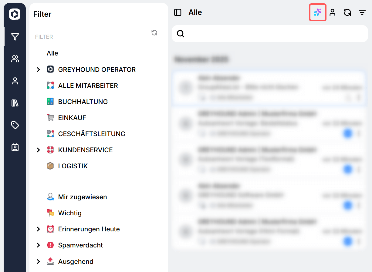Expand the KUNDENSERVICE filter group
Viewport: 372px width, 272px height.
click(38, 150)
